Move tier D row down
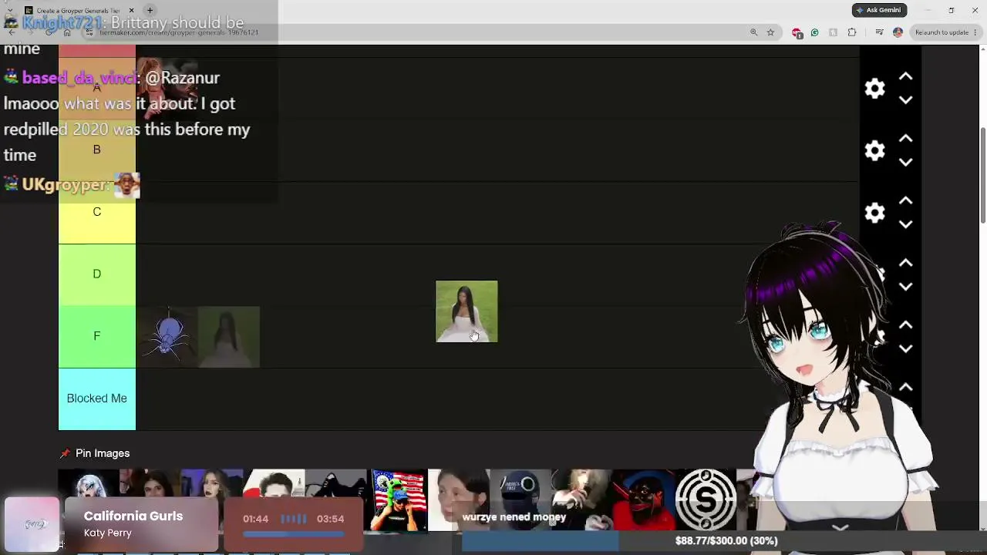 coord(906,287)
